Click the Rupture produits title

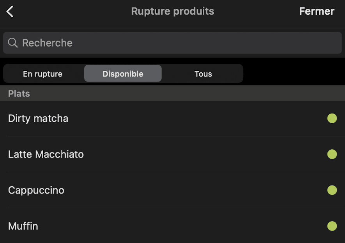[x=173, y=11]
